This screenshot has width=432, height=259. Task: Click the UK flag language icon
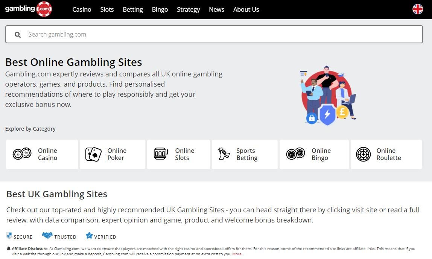pyautogui.click(x=418, y=9)
